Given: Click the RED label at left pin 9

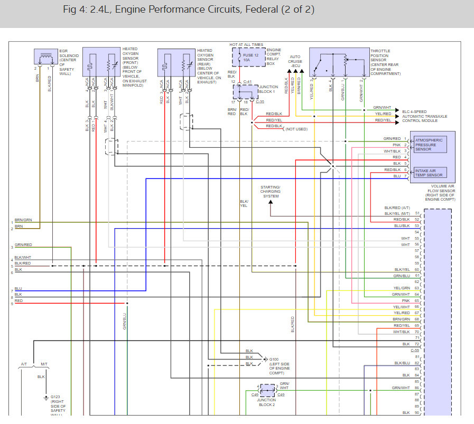Looking at the screenshot, I should point(18,301).
